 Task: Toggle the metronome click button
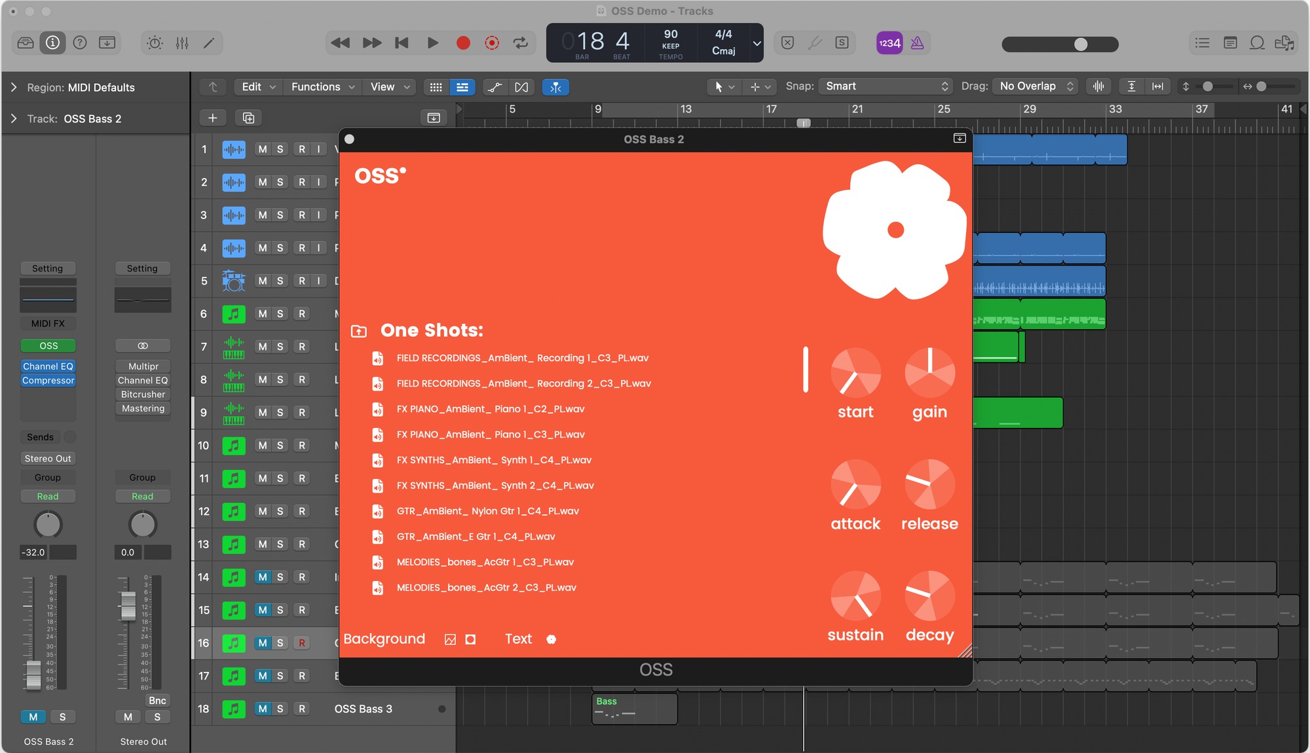coord(917,43)
